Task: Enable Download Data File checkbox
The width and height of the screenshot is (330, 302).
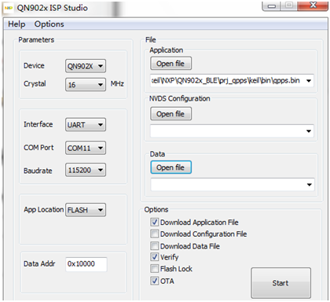Action: click(154, 246)
